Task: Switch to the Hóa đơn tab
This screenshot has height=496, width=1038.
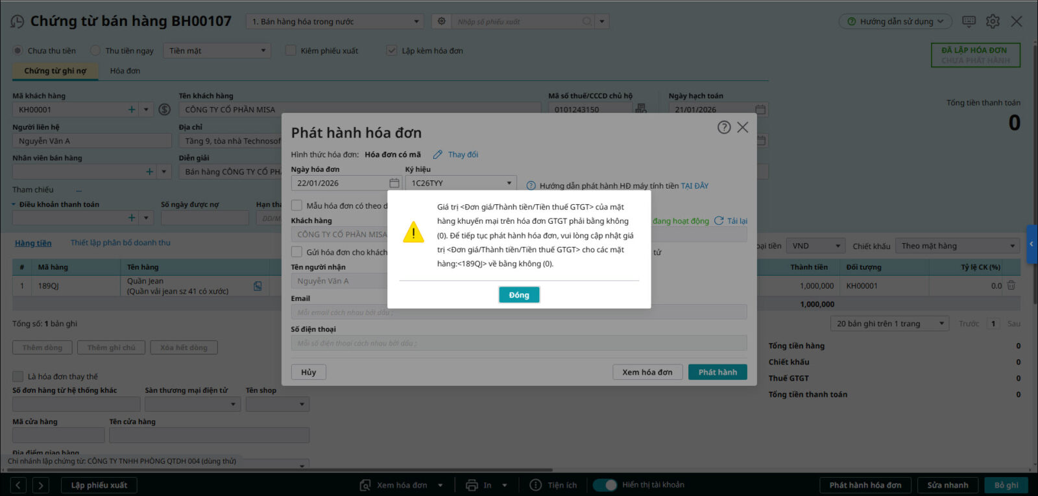Action: pos(125,71)
